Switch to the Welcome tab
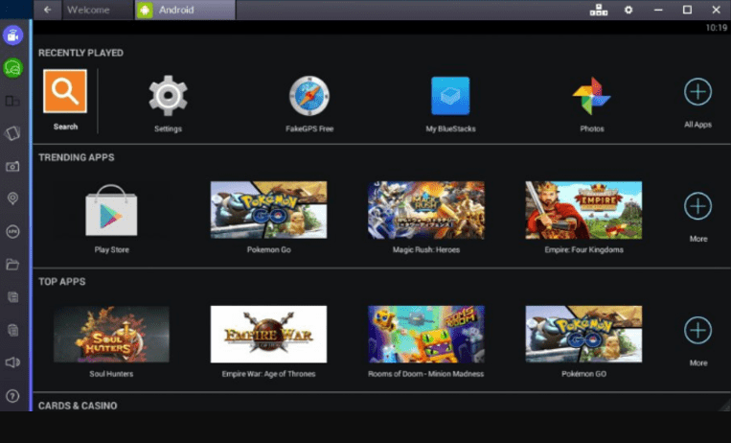This screenshot has width=731, height=443. click(97, 10)
